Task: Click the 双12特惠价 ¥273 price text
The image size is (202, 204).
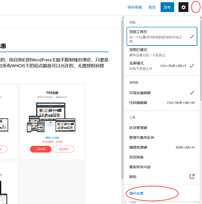Action: pos(52,142)
